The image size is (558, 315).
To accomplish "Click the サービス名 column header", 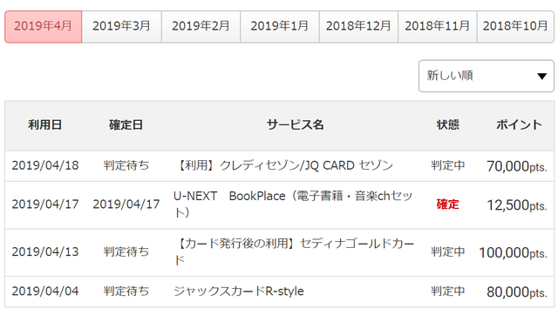I will tap(296, 125).
